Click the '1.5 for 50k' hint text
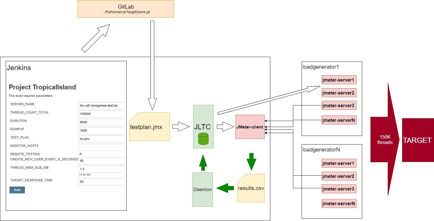Screen dimensions: 434x221 (85, 175)
